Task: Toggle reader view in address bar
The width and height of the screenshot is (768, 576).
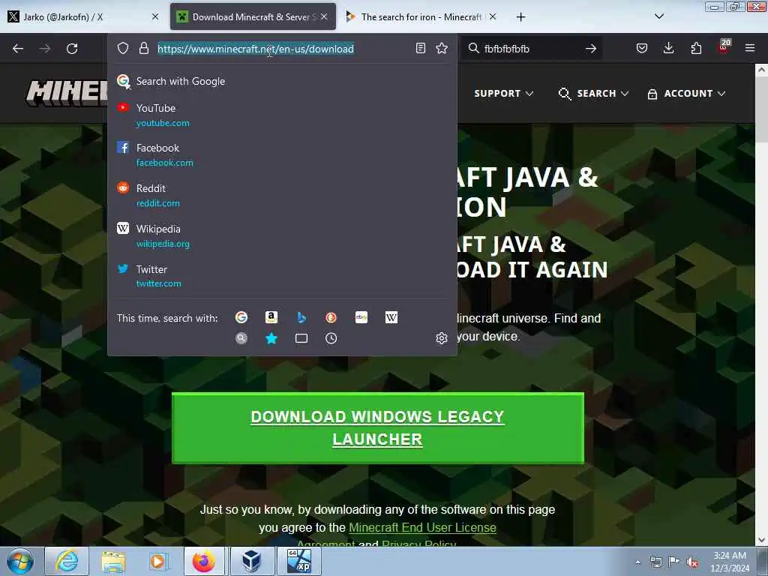Action: 420,48
